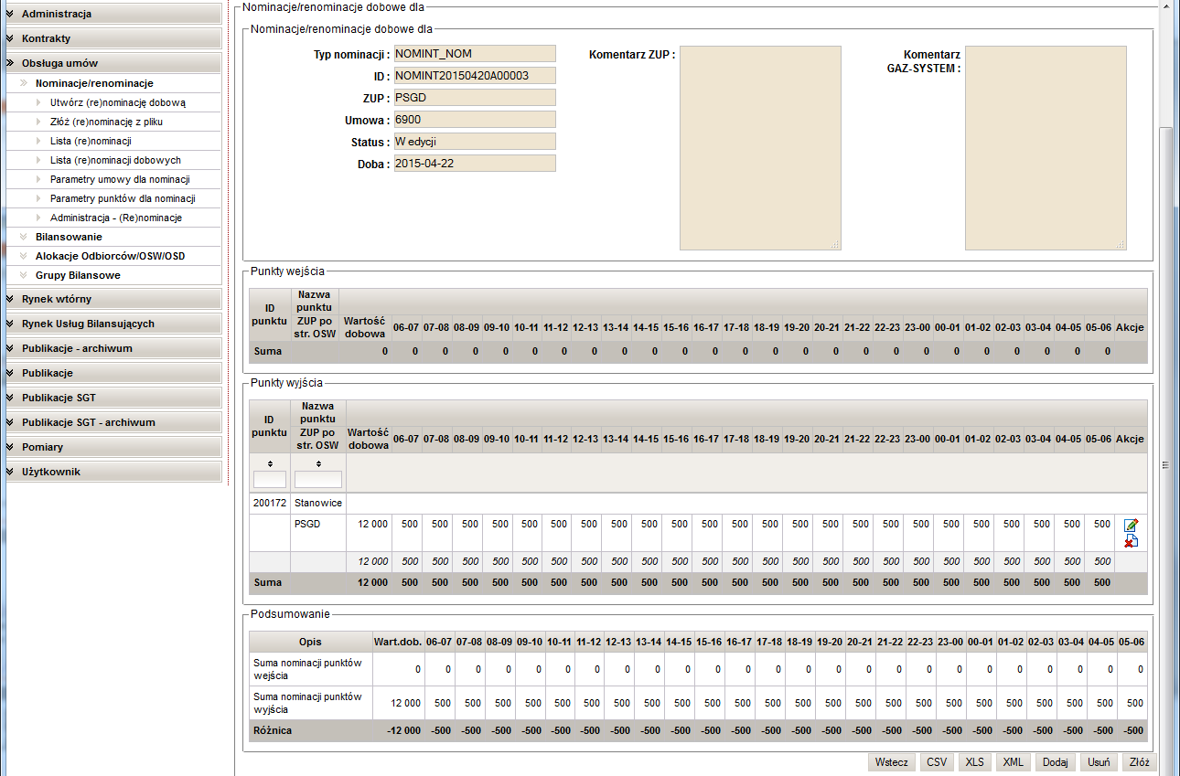The height and width of the screenshot is (776, 1180).
Task: Open Administracja - (Re)nominacje
Action: point(116,218)
